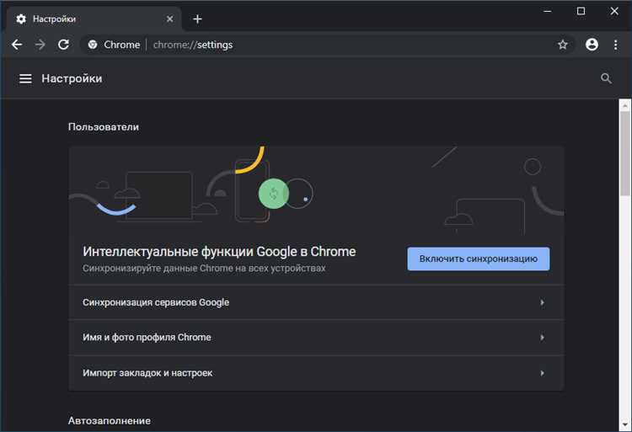Select the Настройки browser tab
This screenshot has height=432, width=632.
pyautogui.click(x=84, y=19)
